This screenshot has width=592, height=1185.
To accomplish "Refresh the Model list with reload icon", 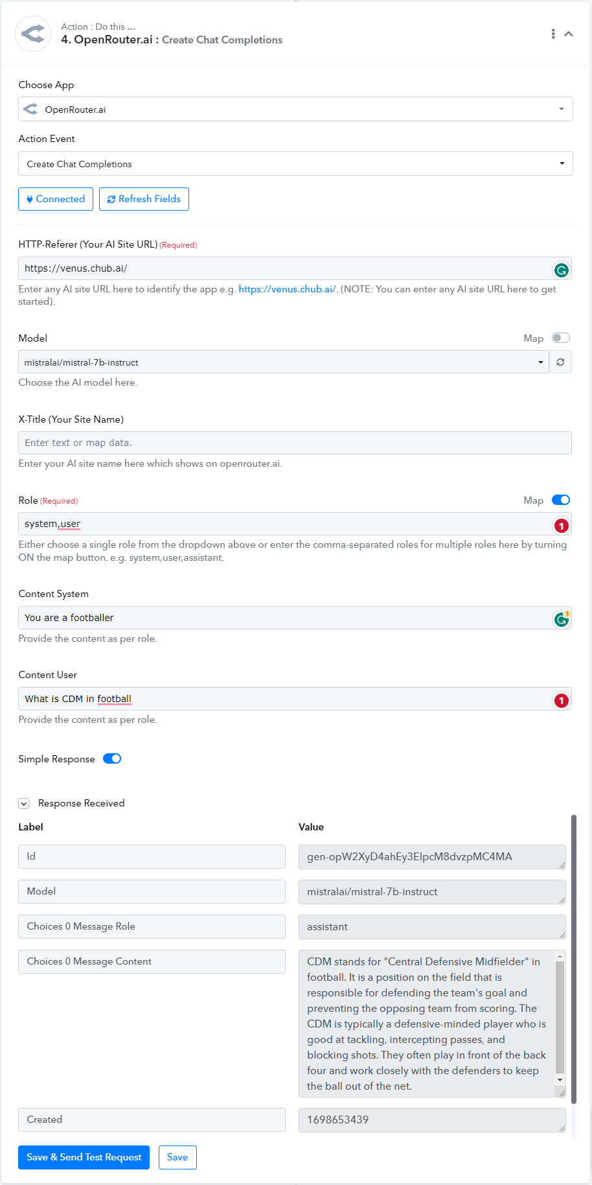I will 560,362.
